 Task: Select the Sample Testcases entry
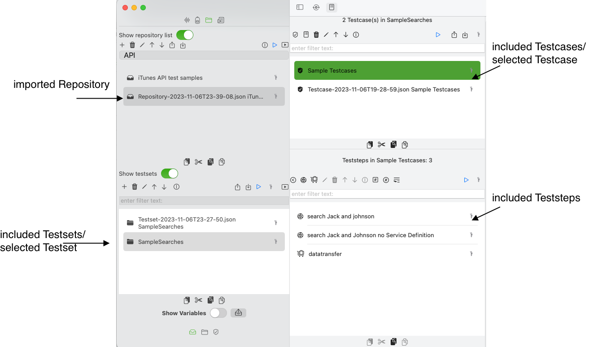click(x=332, y=70)
